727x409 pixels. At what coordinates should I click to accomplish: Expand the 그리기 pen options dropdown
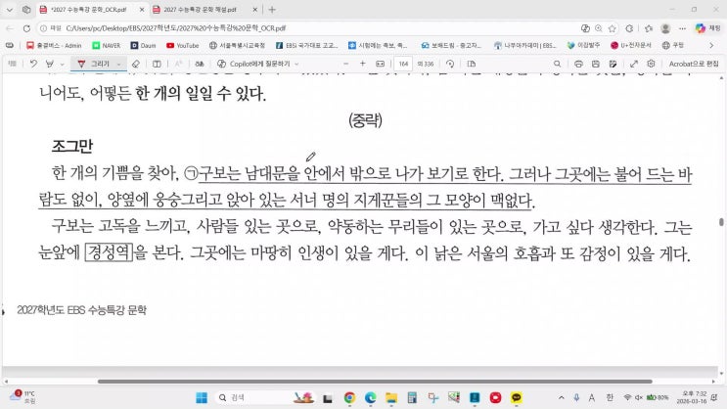click(x=118, y=64)
